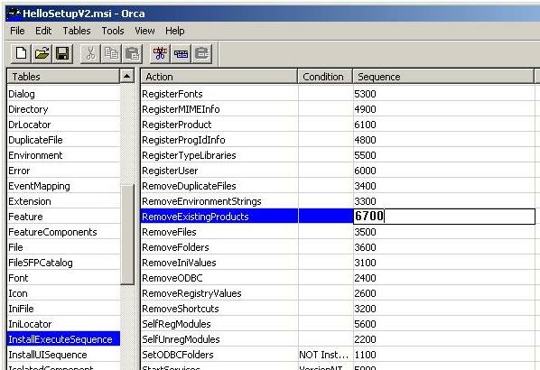Viewport: 540px width, 370px height.
Task: Open the Tables menu
Action: click(77, 31)
